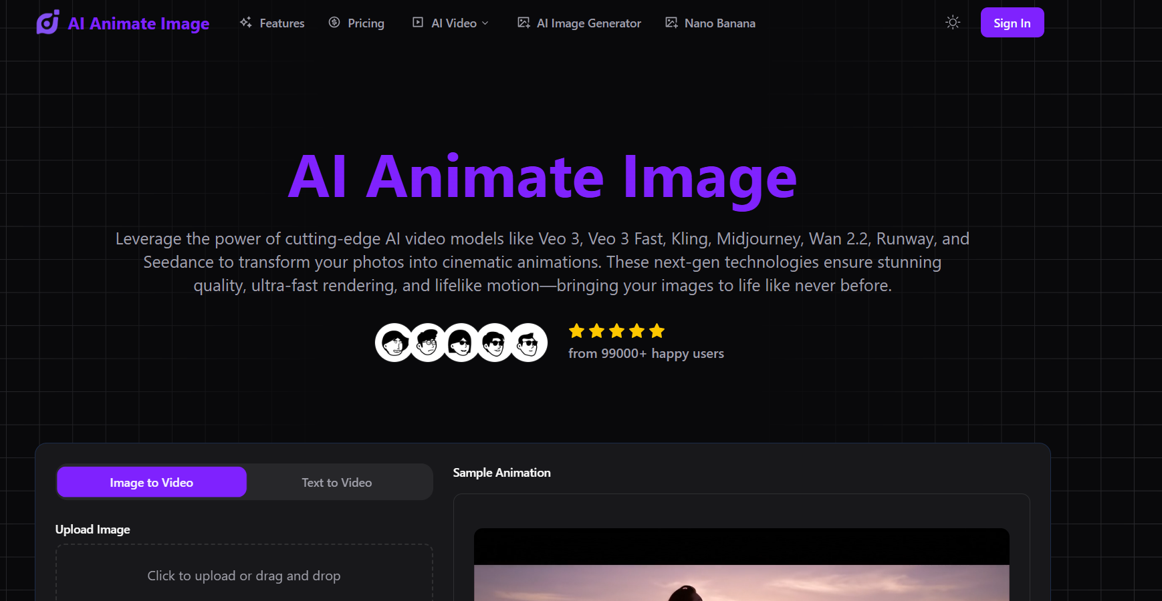Screen dimensions: 1162x601
Task: Click the AI Video play icon
Action: click(x=418, y=23)
